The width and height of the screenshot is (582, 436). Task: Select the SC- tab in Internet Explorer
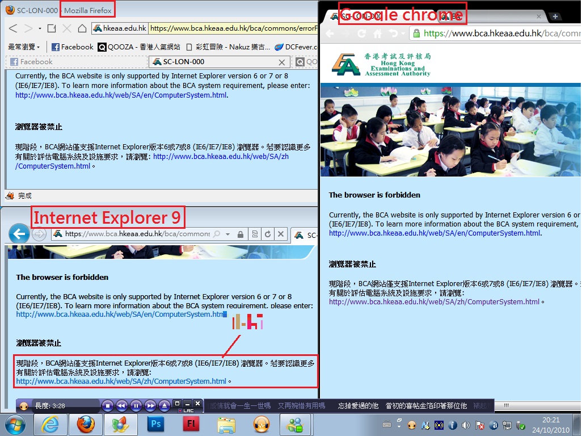(305, 235)
